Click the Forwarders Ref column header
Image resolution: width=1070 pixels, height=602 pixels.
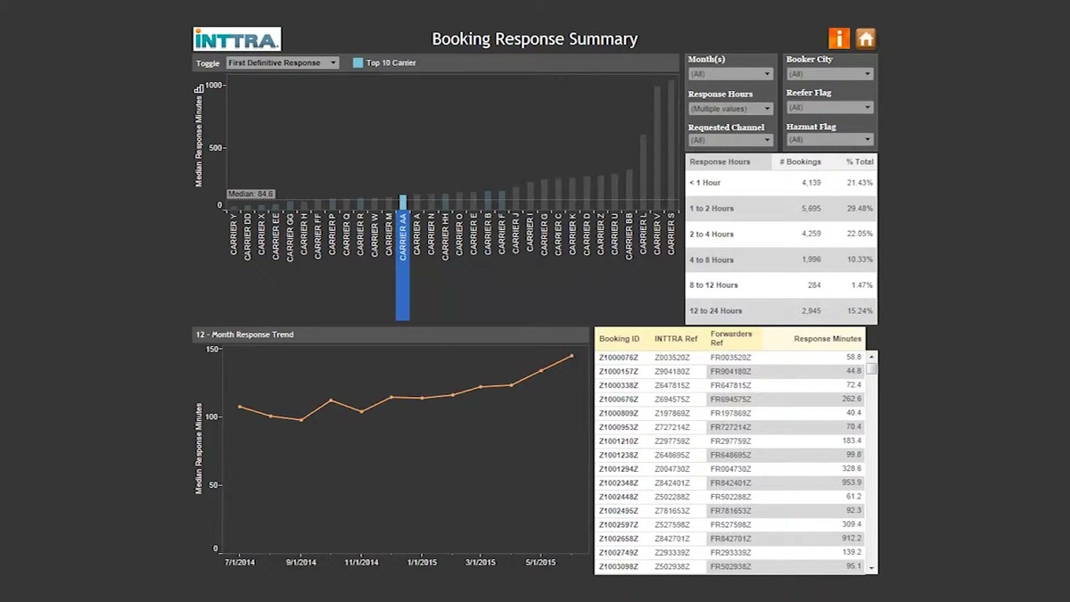click(x=730, y=338)
